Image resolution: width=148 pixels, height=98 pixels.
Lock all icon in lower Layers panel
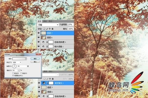tap(53, 79)
